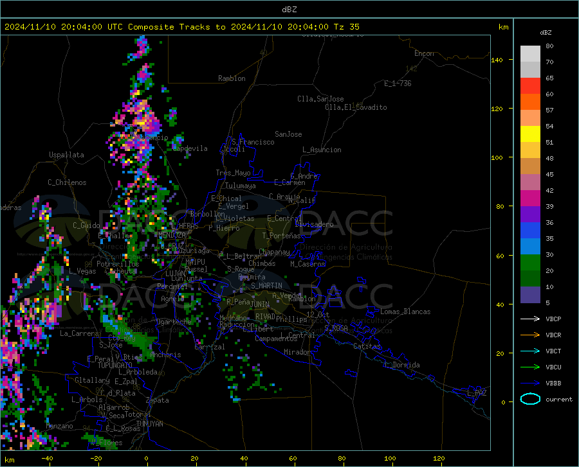Image resolution: width=579 pixels, height=467 pixels.
Task: Click the S_MARTIN map label
Action: tap(266, 286)
